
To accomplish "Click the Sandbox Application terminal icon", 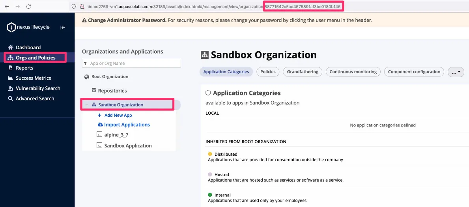I will [99, 145].
